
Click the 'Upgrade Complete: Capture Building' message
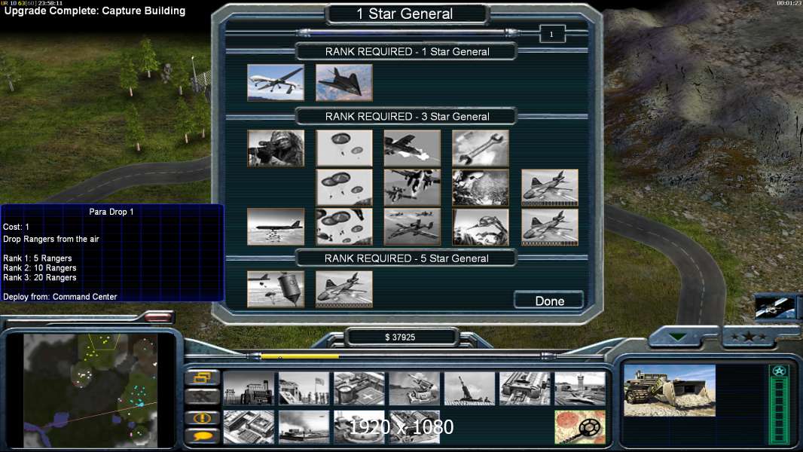(x=95, y=11)
